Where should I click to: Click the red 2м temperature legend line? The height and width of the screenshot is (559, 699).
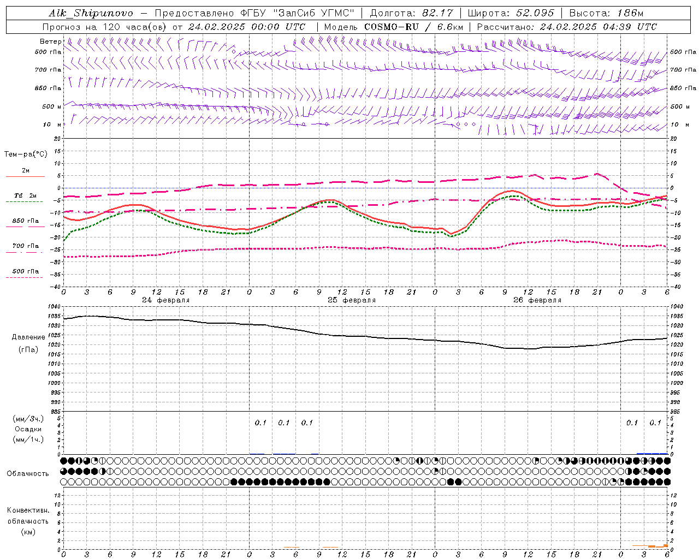[26, 176]
